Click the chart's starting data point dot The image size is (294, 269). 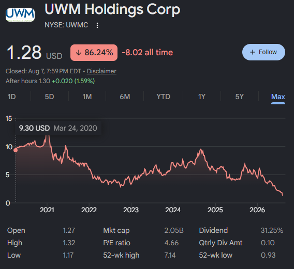[x=16, y=150]
